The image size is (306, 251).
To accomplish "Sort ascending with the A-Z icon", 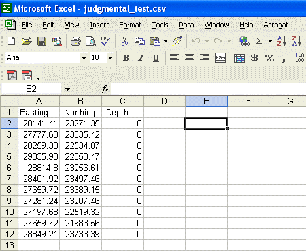I will [x=282, y=41].
